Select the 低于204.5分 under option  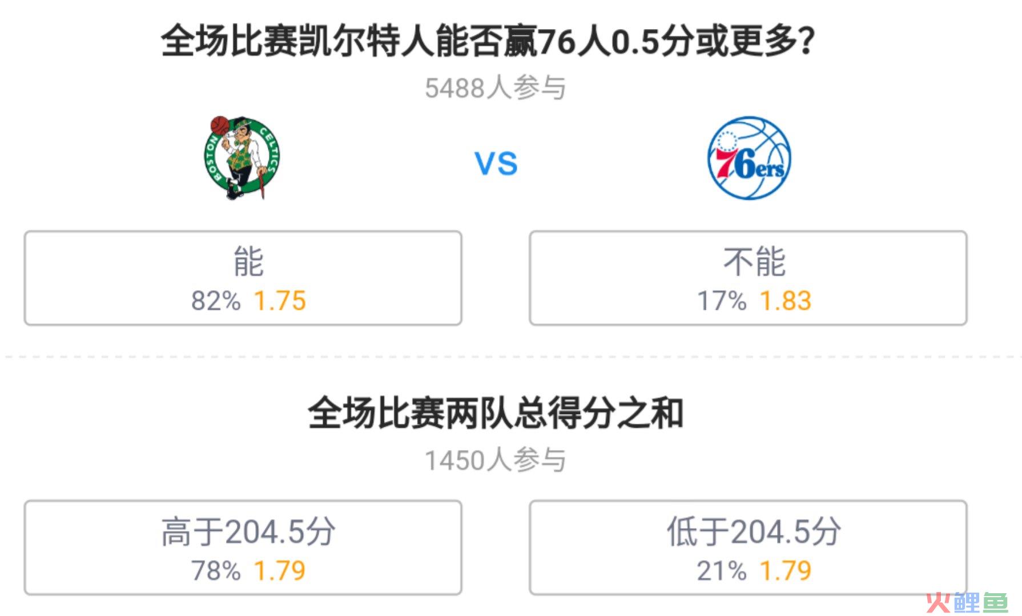click(x=748, y=548)
